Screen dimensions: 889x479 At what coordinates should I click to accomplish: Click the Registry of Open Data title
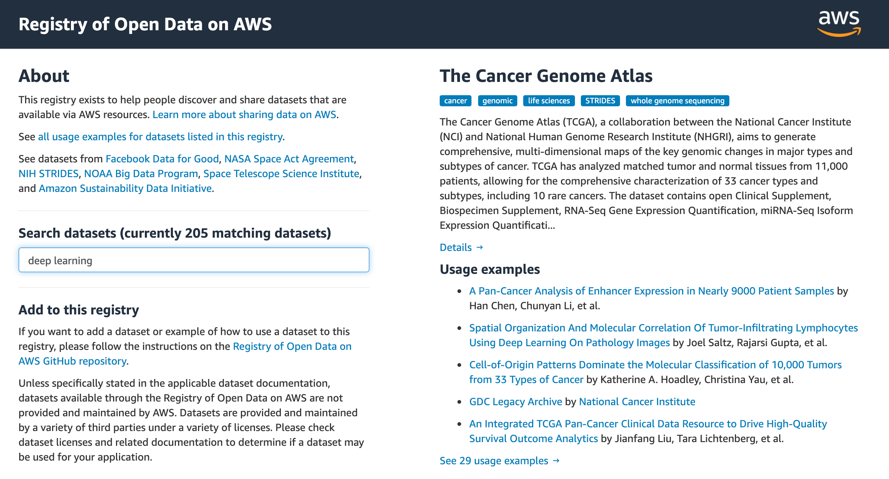click(x=145, y=24)
